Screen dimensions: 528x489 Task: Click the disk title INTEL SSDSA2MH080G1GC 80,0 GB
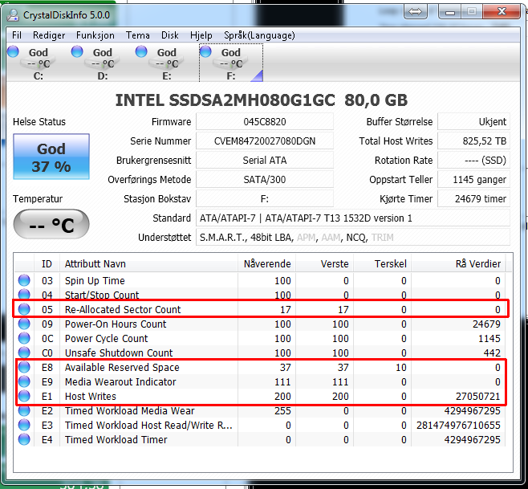click(x=262, y=100)
